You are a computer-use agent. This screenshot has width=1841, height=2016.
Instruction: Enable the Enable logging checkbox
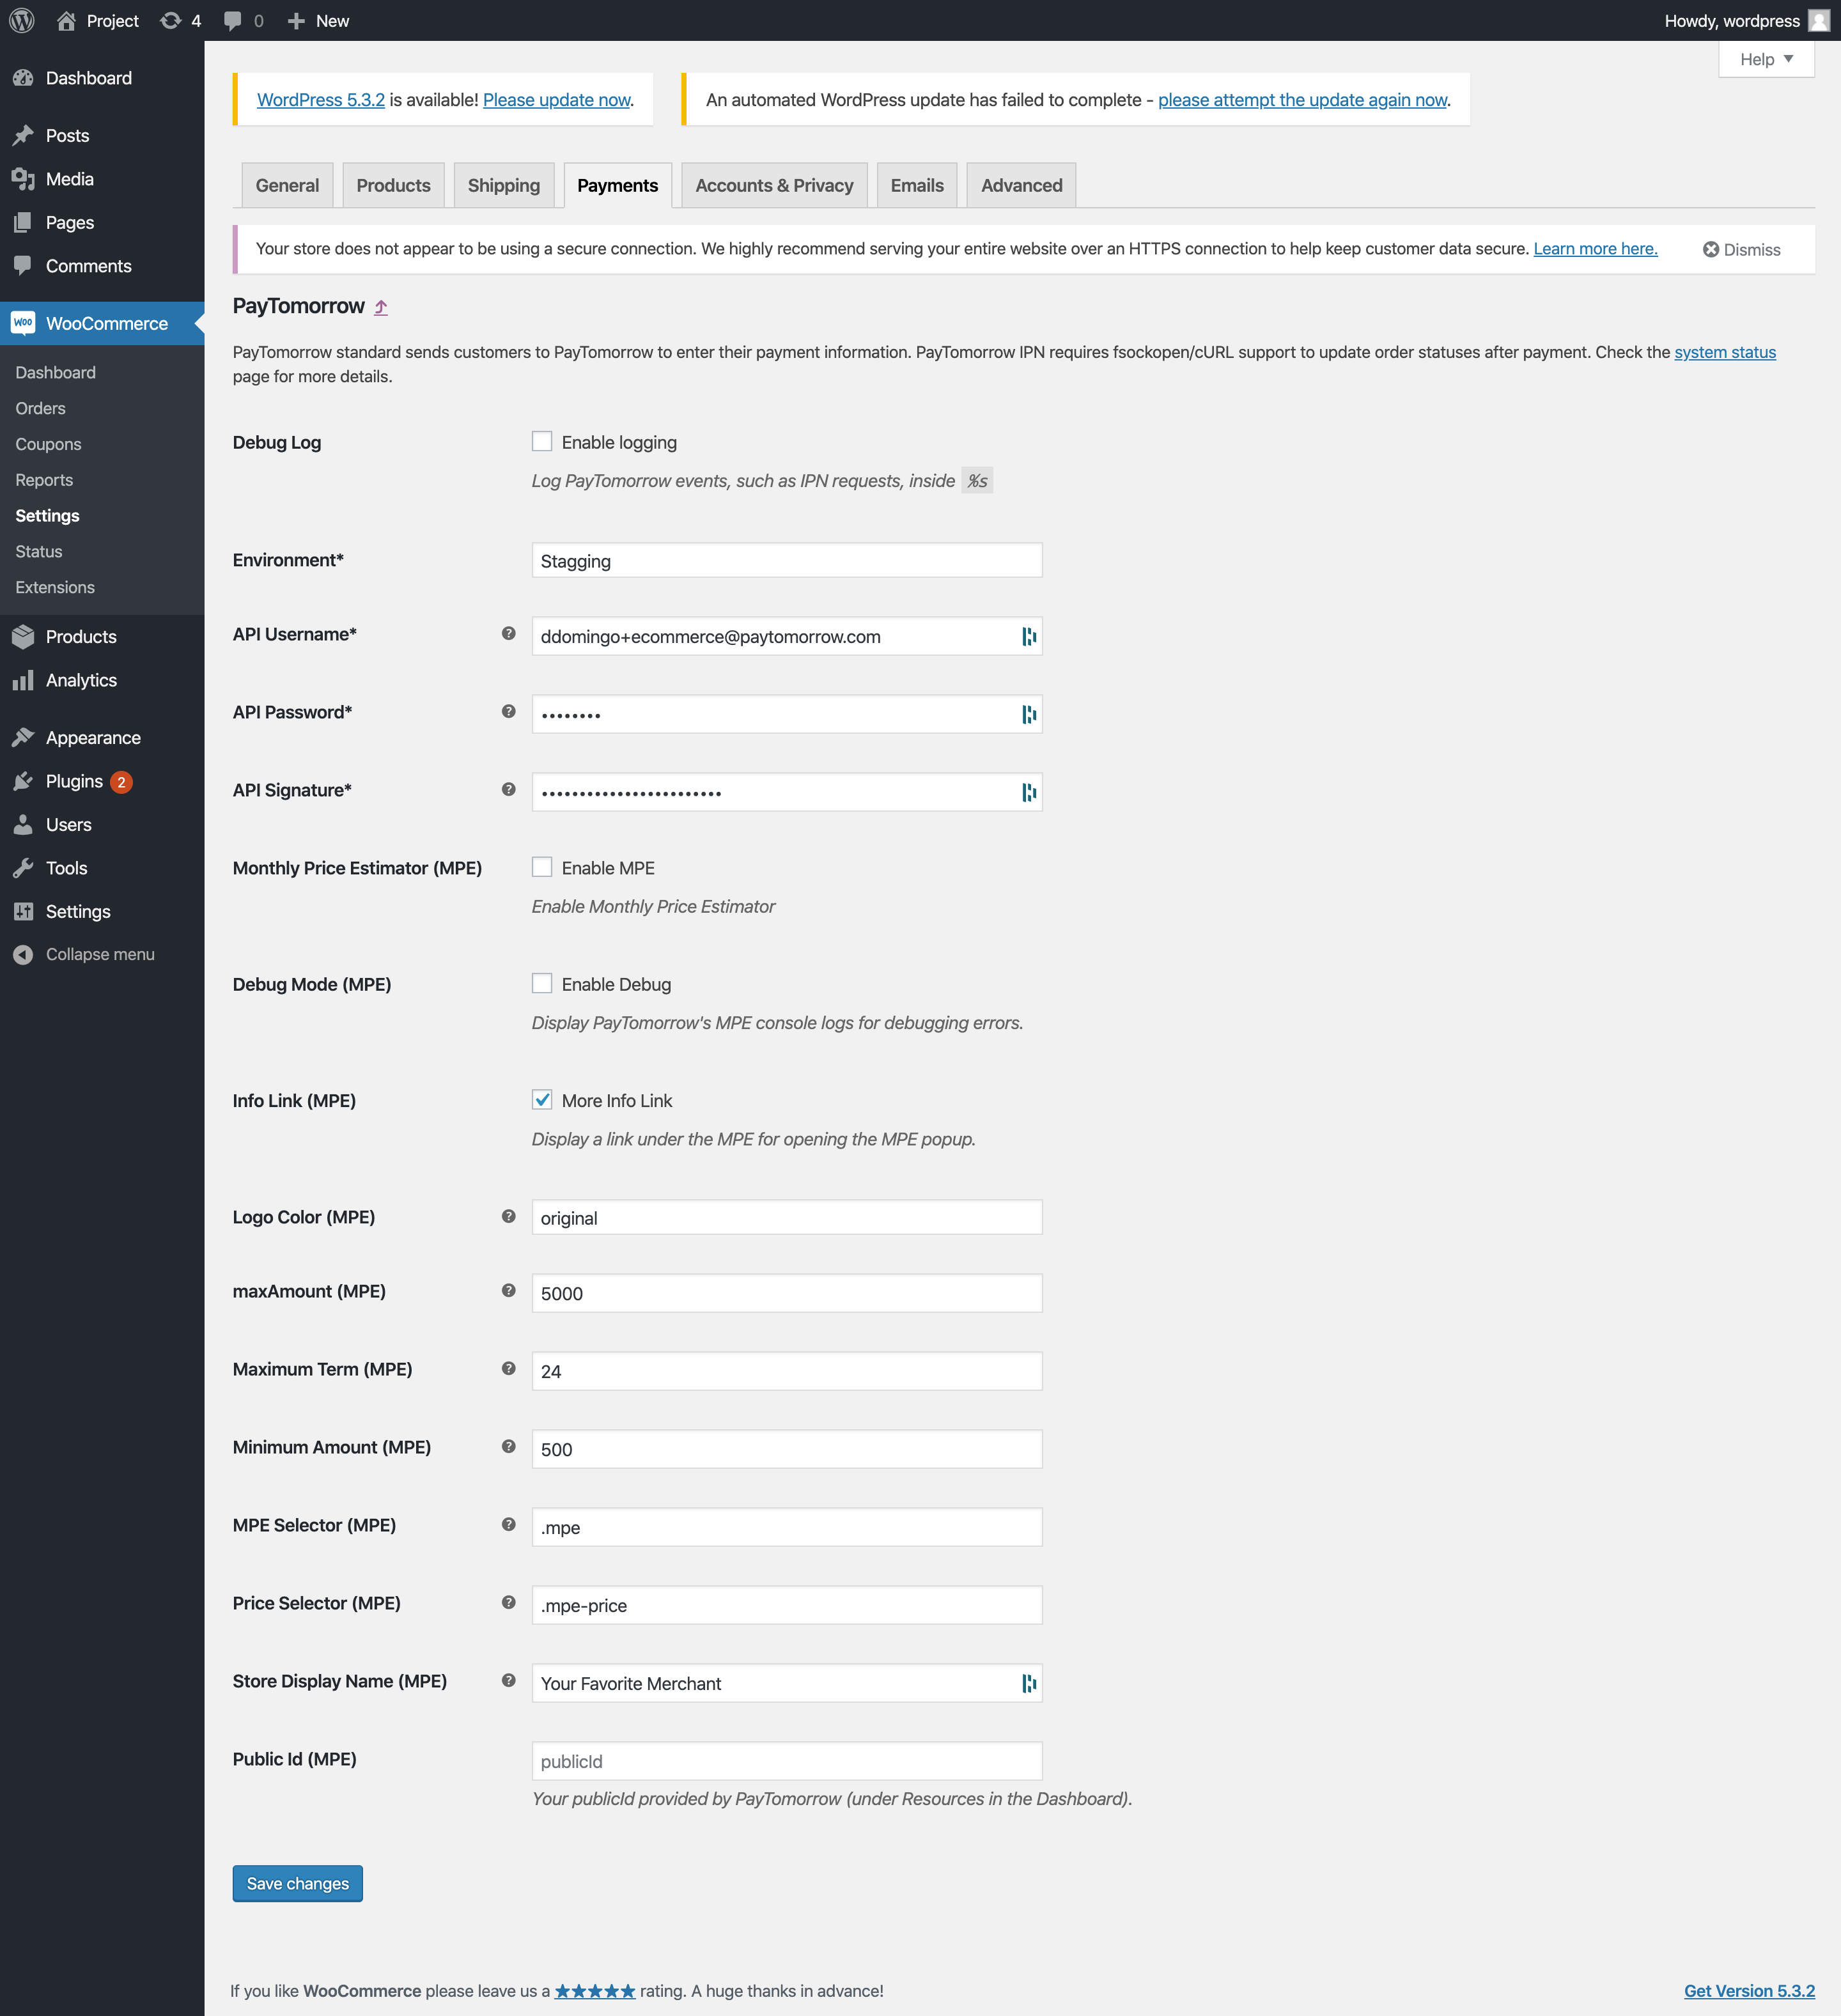click(542, 441)
